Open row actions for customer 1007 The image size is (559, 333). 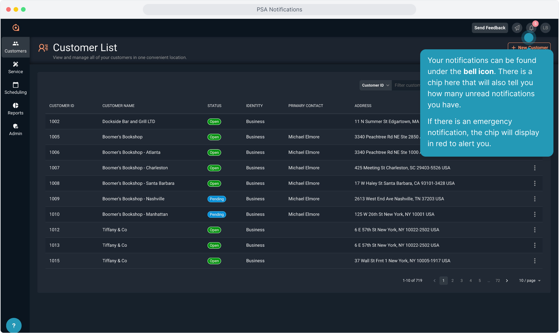(x=535, y=168)
